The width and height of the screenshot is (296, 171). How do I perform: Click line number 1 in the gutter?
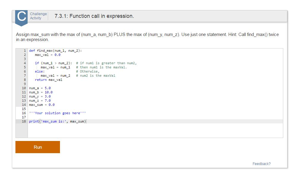point(25,51)
